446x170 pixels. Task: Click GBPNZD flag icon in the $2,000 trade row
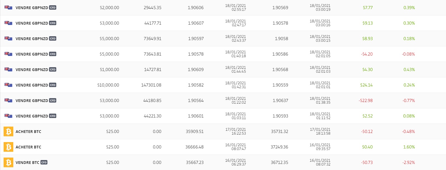[8, 7]
